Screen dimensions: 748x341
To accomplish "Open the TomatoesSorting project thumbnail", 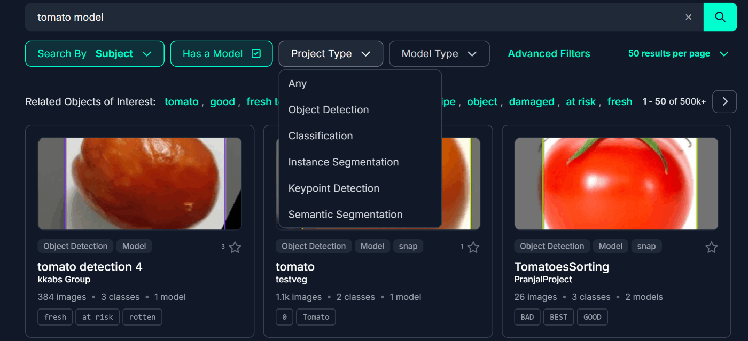I will pyautogui.click(x=616, y=184).
